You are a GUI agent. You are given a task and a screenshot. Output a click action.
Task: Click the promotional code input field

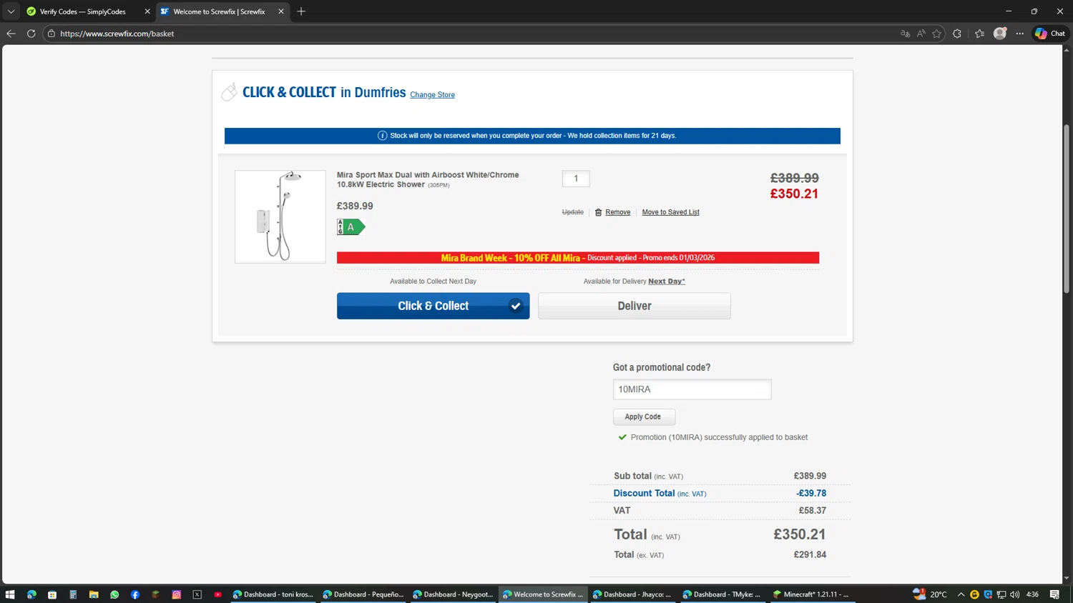pyautogui.click(x=692, y=389)
